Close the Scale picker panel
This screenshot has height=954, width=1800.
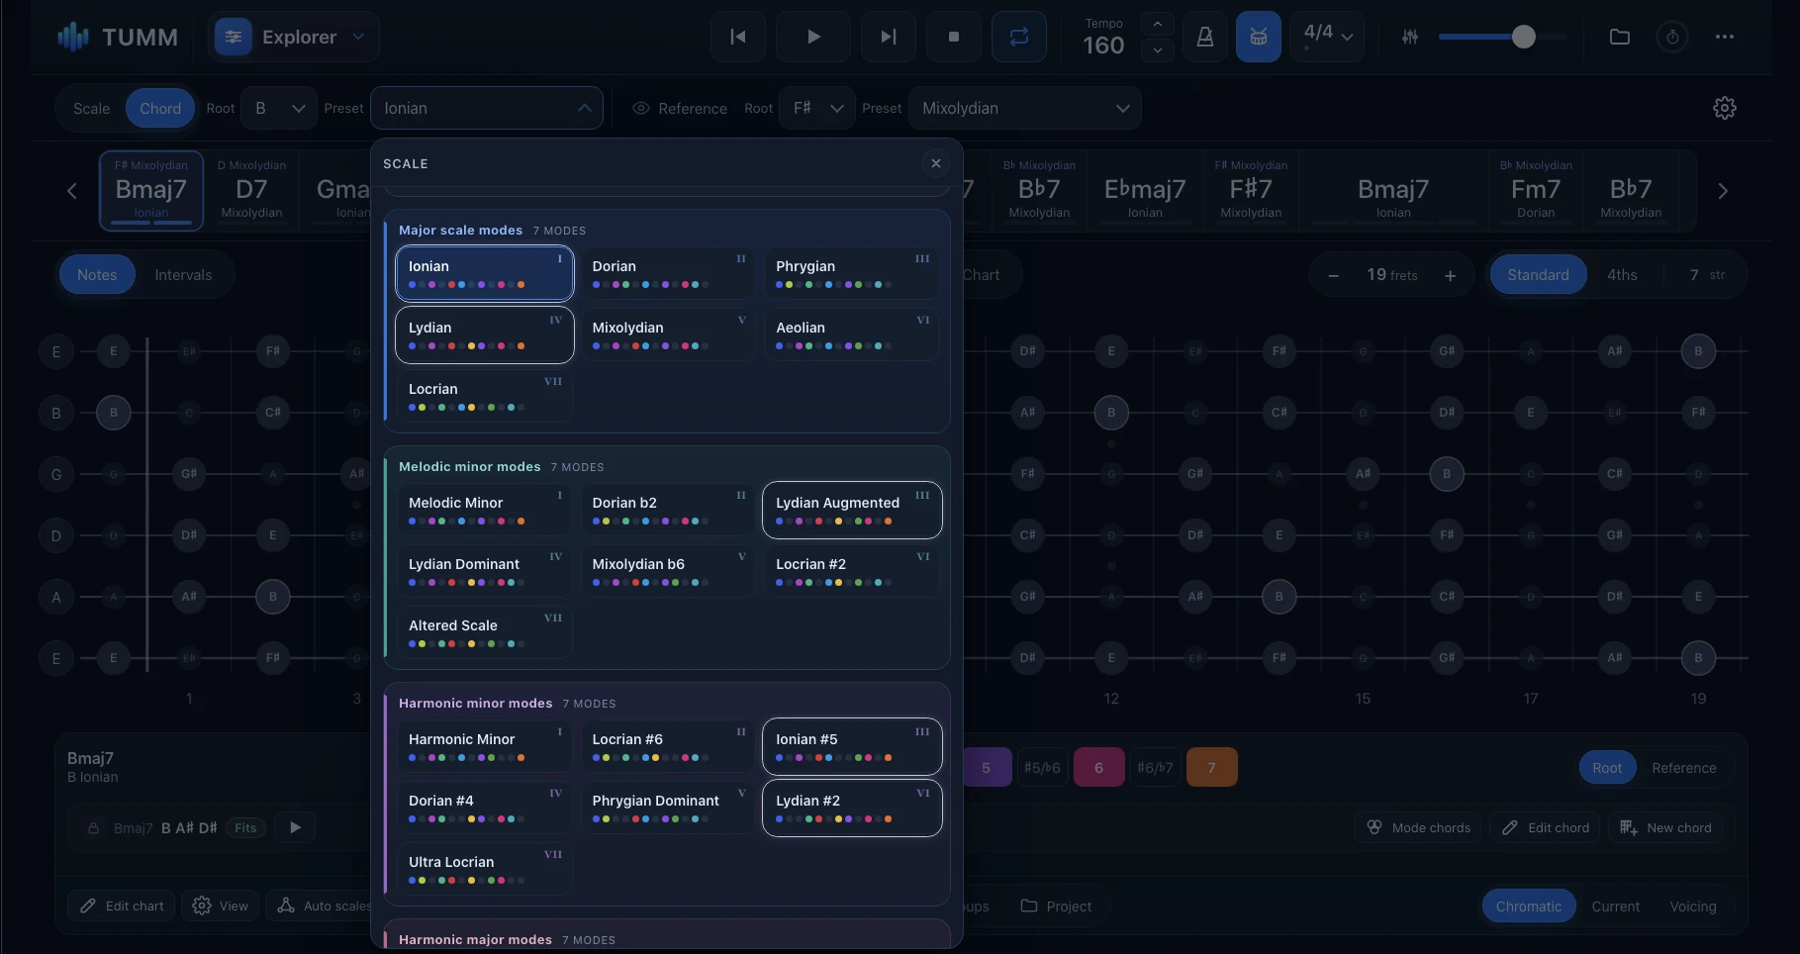pyautogui.click(x=936, y=163)
